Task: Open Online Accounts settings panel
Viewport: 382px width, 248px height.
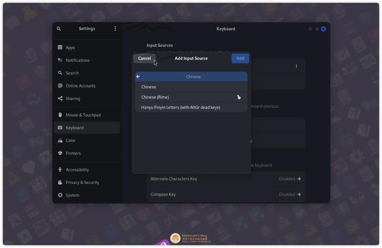Action: point(80,86)
